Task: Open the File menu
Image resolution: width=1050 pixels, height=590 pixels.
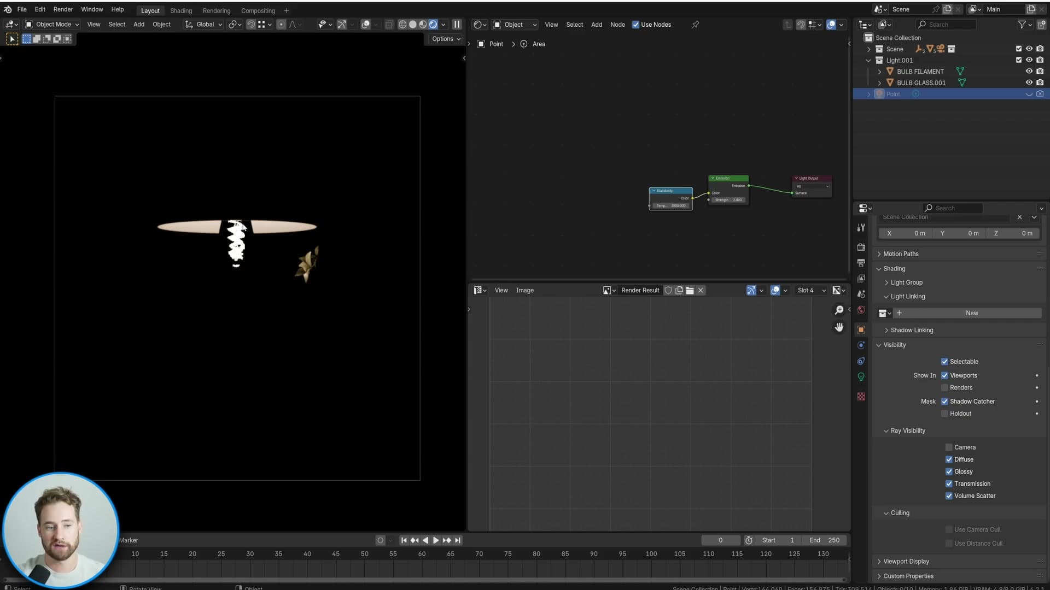Action: [x=22, y=9]
